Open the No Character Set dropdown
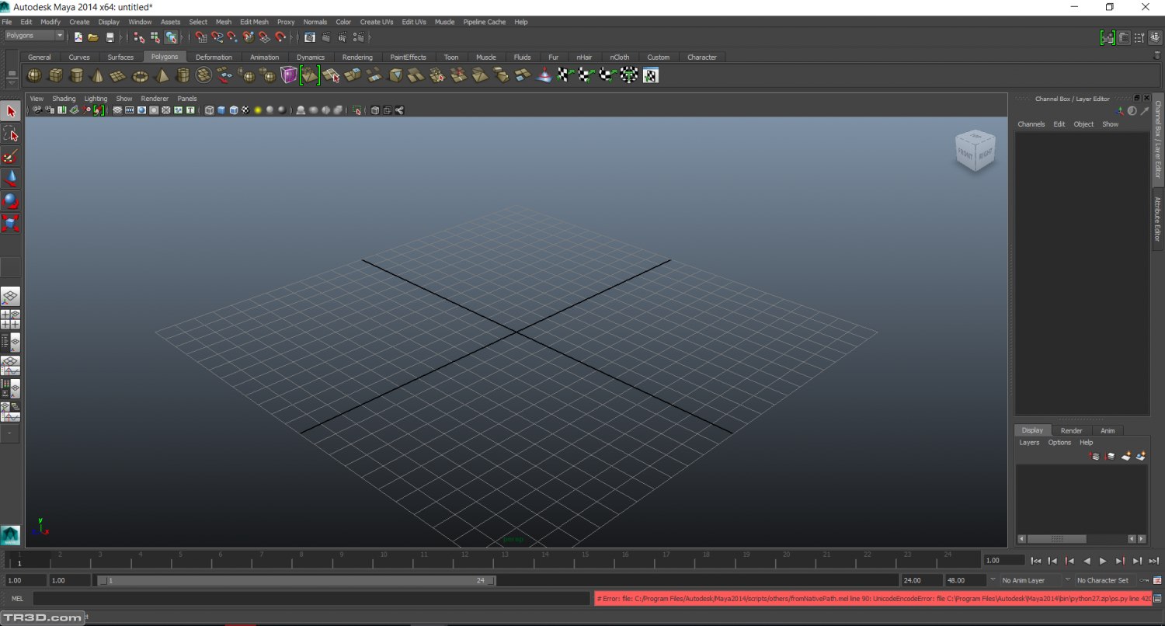 [x=1102, y=580]
